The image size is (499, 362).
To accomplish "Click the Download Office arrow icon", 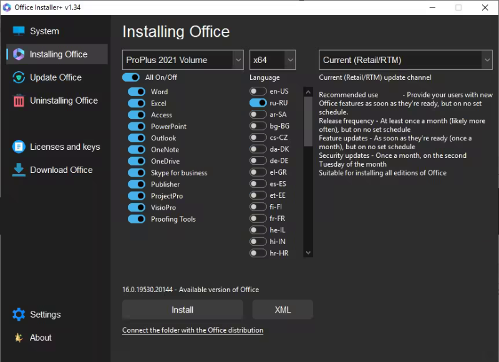I will coord(19,170).
